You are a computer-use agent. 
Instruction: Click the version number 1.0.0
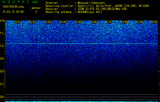pyautogui.click(x=35, y=2)
